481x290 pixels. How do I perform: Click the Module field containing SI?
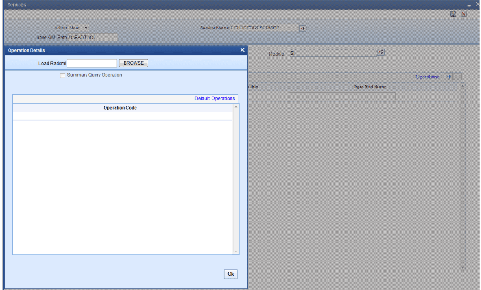pyautogui.click(x=333, y=53)
